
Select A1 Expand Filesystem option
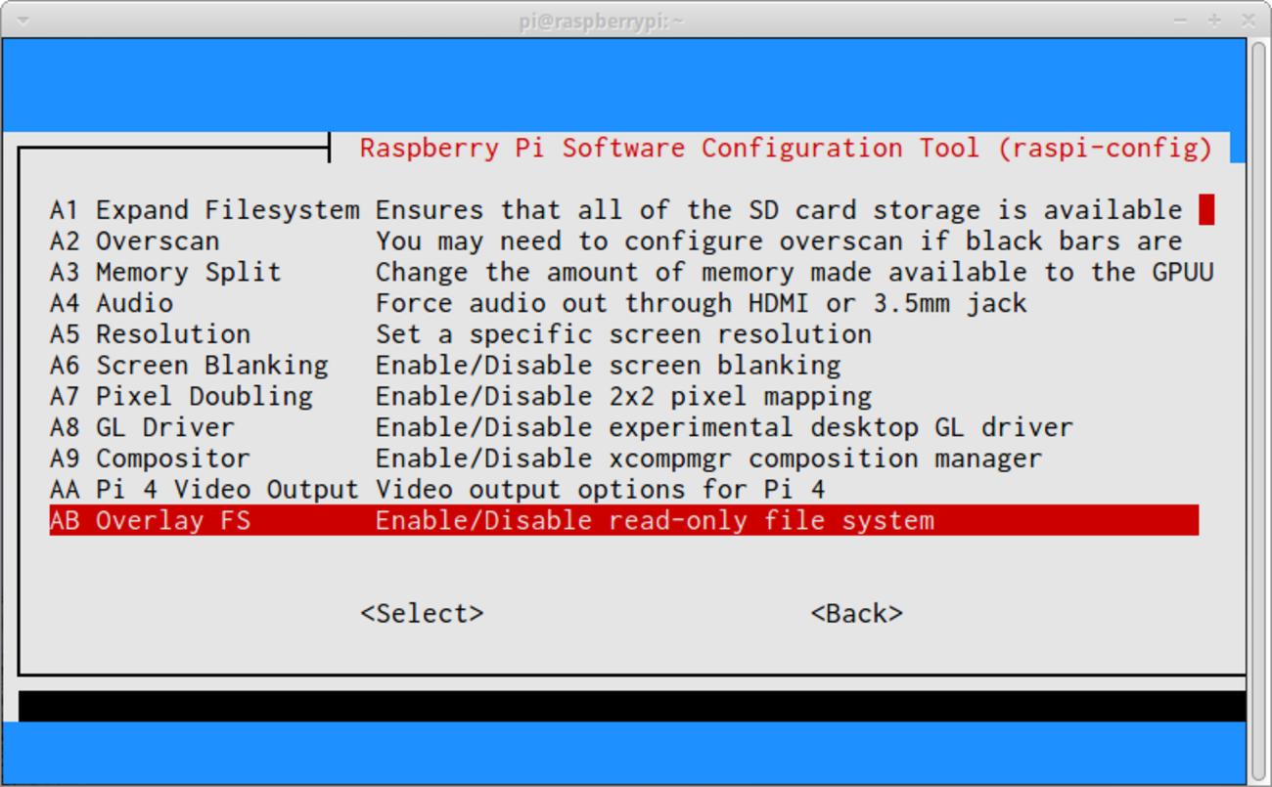point(204,210)
